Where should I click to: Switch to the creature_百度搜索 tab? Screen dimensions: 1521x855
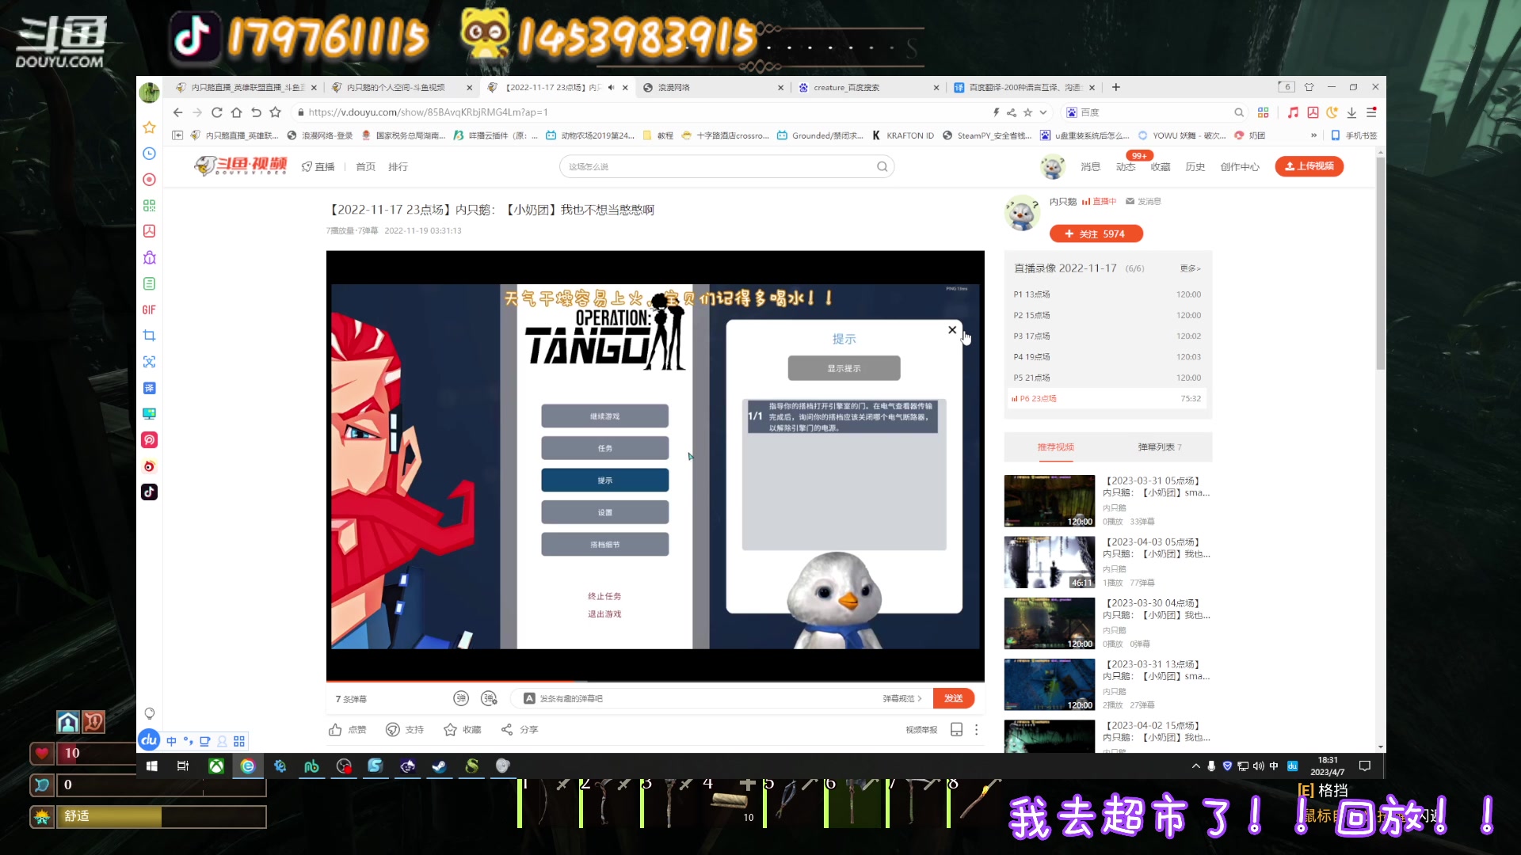point(868,87)
